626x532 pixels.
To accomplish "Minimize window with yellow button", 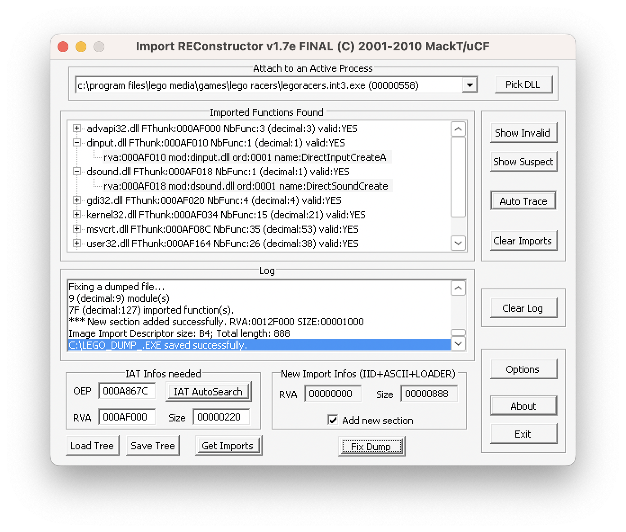I will 81,47.
